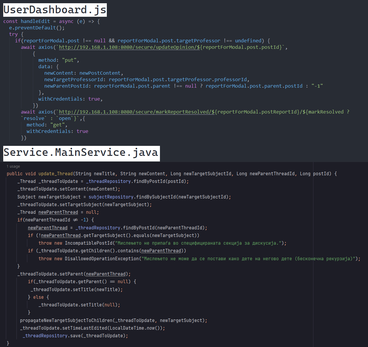Click the DisallowedOperationException class name
This screenshot has height=347, width=368.
point(102,259)
